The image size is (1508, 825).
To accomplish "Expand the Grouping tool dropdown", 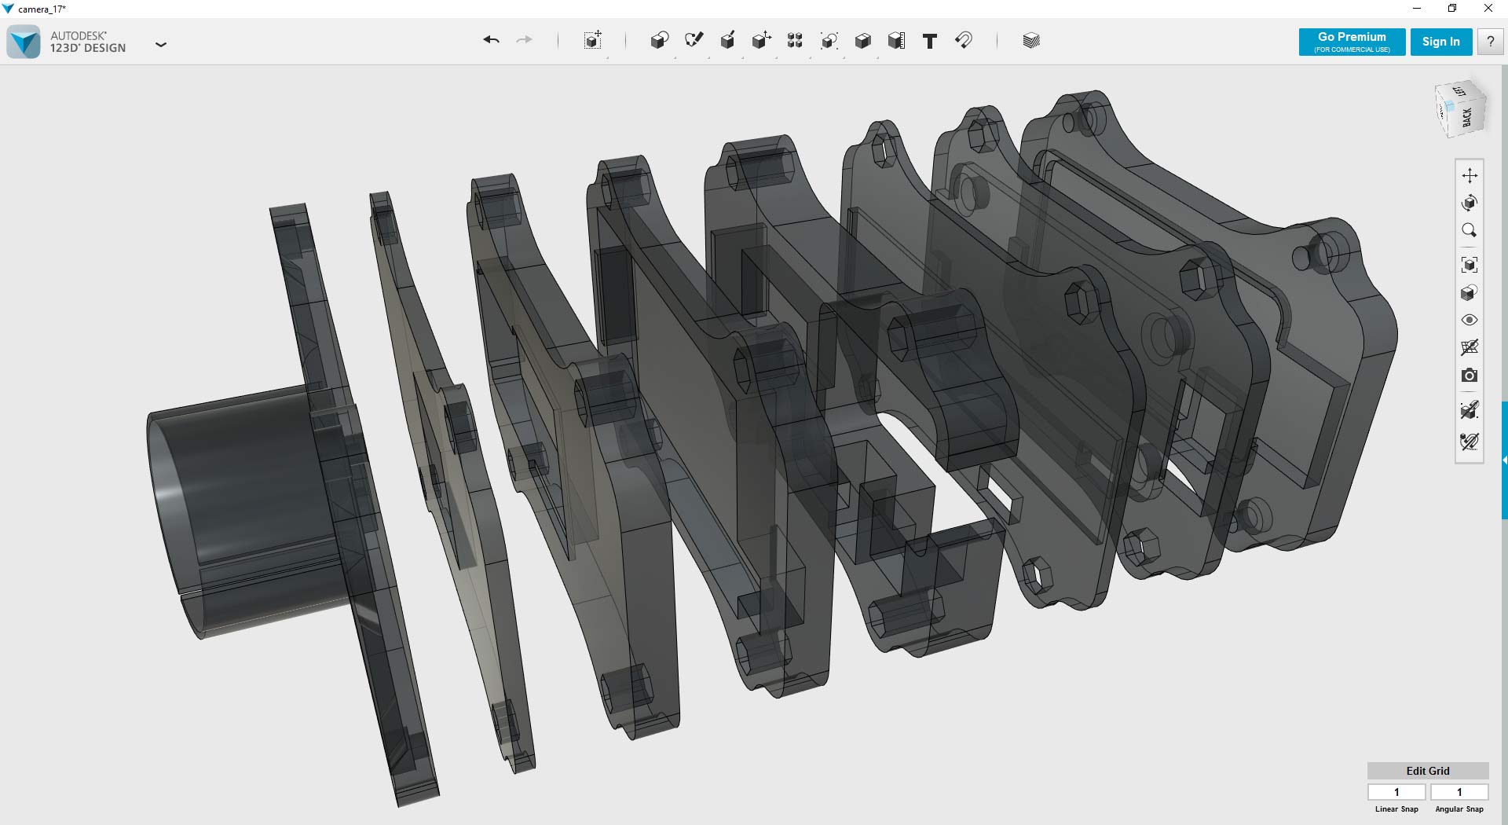I will pyautogui.click(x=829, y=41).
